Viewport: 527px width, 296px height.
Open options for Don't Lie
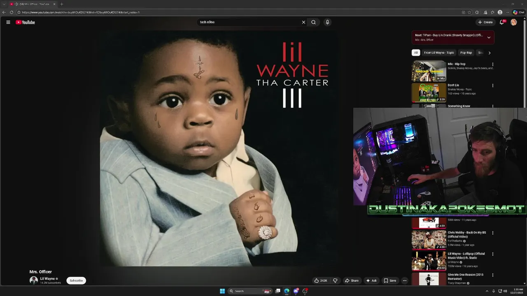[492, 86]
